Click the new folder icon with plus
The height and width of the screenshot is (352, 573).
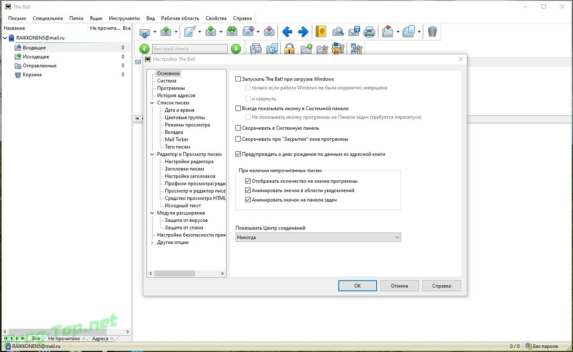coord(306,49)
